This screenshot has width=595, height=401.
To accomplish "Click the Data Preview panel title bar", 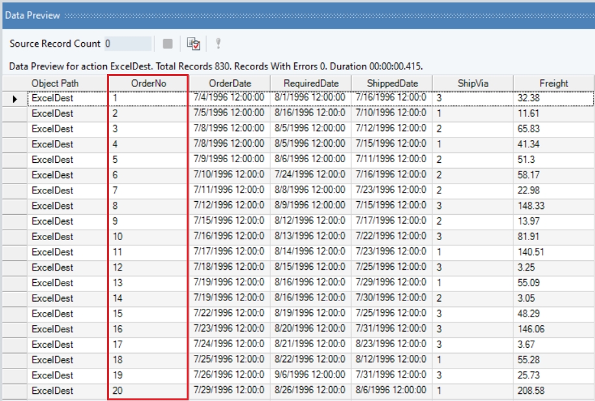I will point(297,14).
